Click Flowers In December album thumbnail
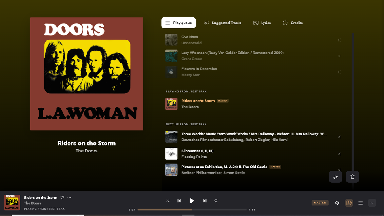This screenshot has height=216, width=384. pos(171,72)
